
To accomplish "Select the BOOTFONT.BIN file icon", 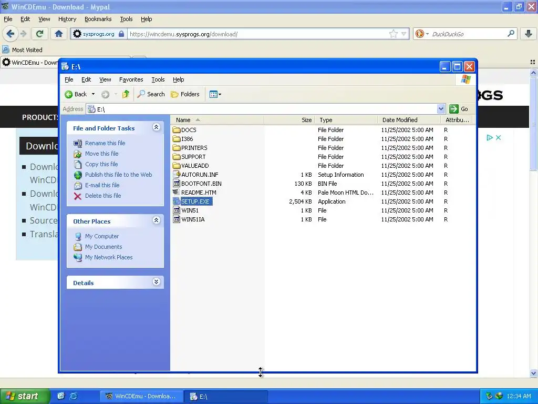I will click(x=177, y=184).
